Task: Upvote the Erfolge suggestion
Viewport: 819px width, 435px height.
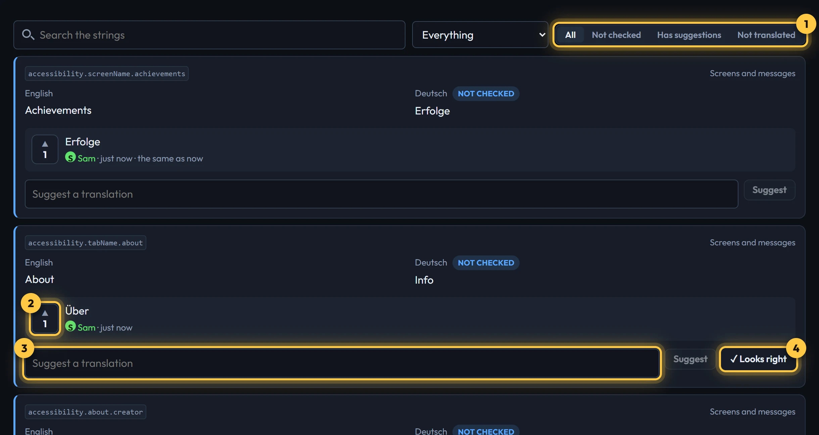Action: 45,149
